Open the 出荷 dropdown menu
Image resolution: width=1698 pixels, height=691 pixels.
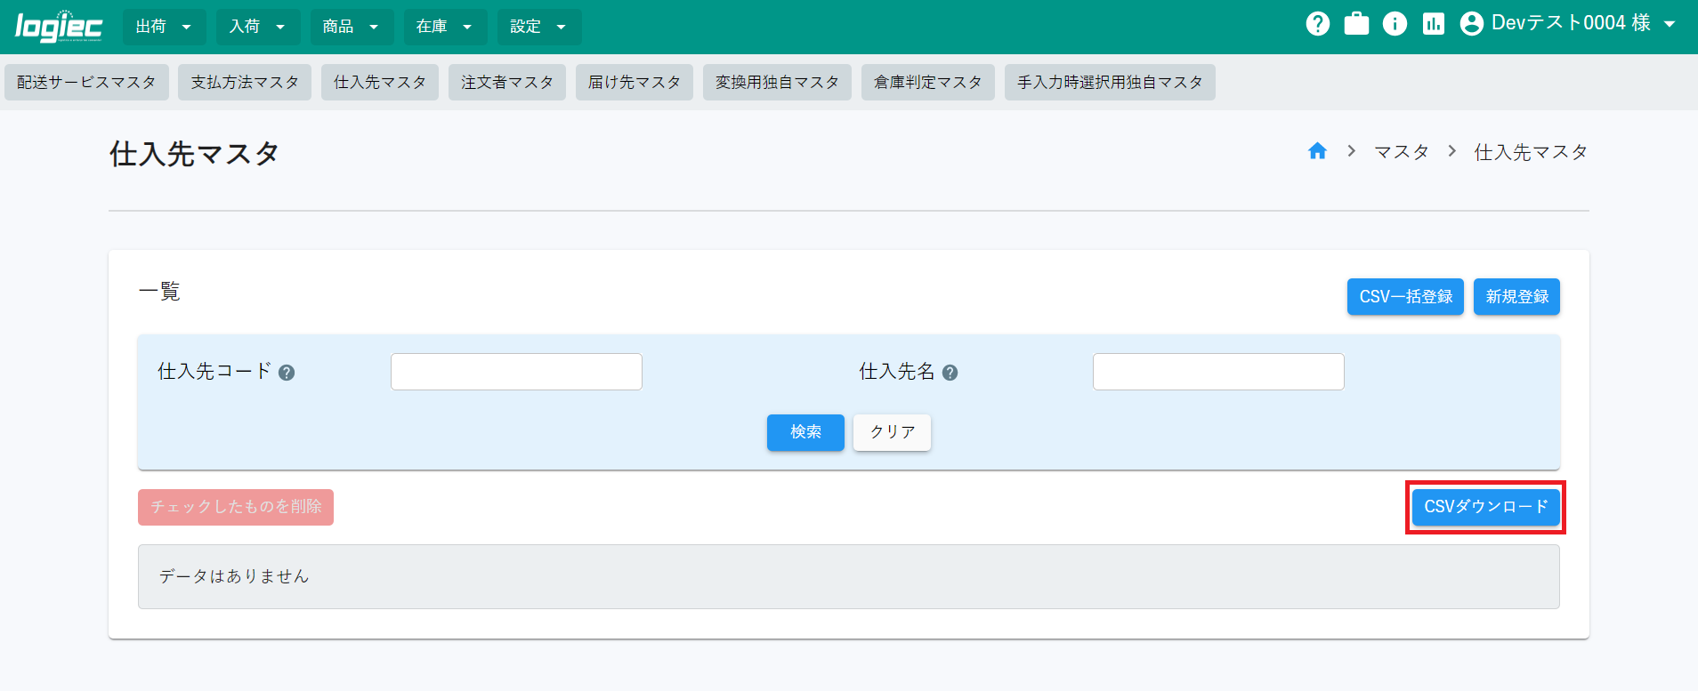[x=164, y=27]
